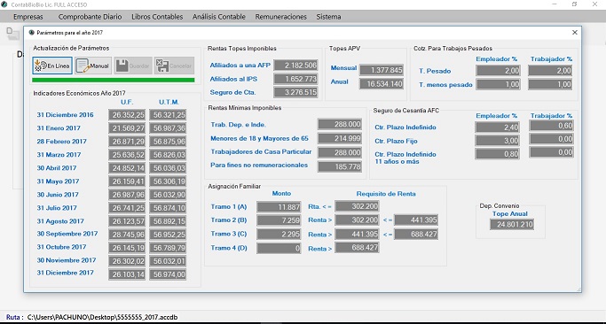Screen dimensions: 606x324
Task: Open the Empresas menu
Action: (28, 17)
